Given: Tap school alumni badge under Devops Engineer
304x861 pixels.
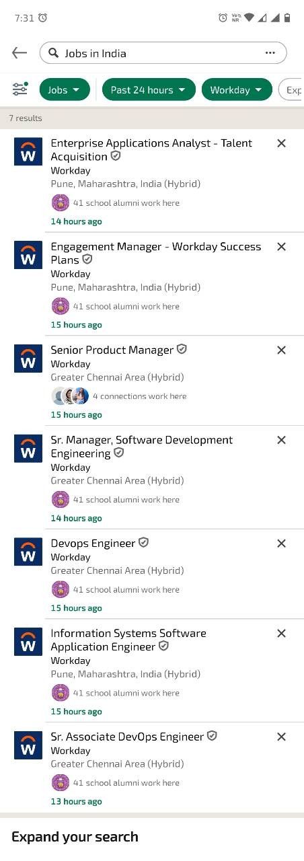Looking at the screenshot, I should coord(61,589).
